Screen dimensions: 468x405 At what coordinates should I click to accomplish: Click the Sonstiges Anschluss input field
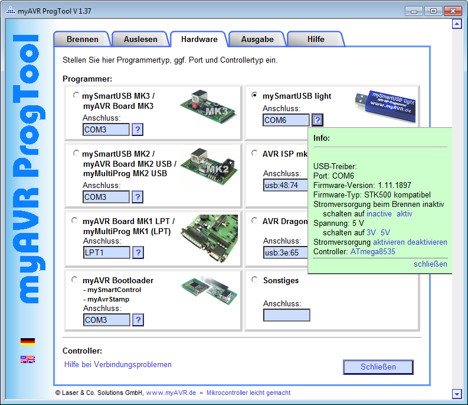click(286, 315)
